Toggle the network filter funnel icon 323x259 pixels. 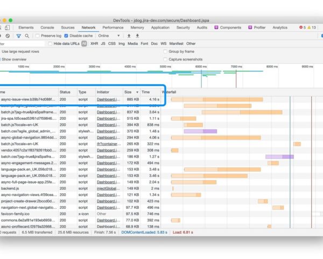[18, 36]
